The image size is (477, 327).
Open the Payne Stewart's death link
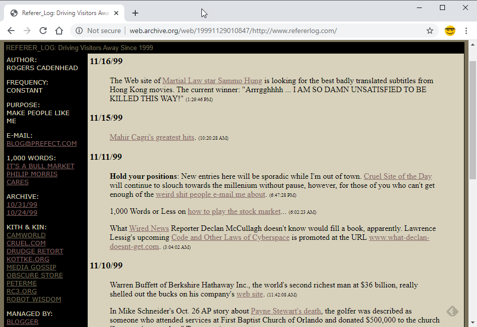(x=286, y=311)
